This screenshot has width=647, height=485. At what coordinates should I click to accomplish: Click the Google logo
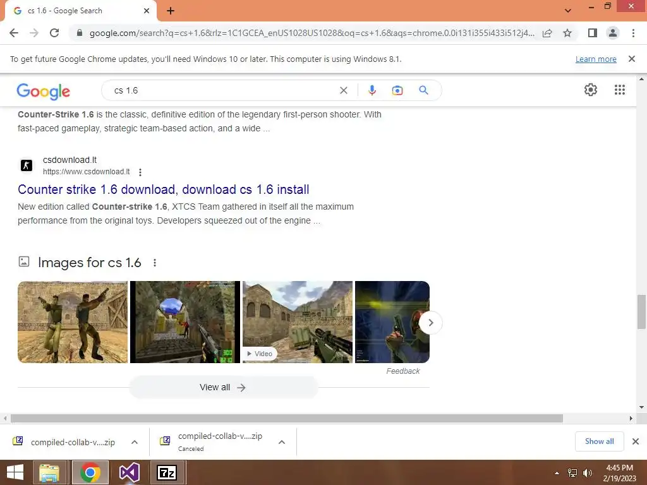[44, 91]
